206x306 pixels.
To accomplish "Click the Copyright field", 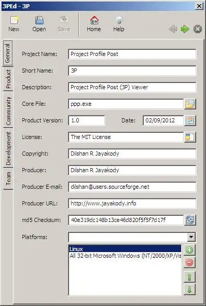I will click(132, 154).
